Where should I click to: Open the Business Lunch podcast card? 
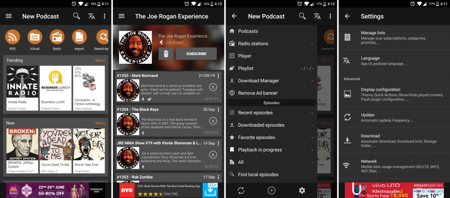coord(56,88)
